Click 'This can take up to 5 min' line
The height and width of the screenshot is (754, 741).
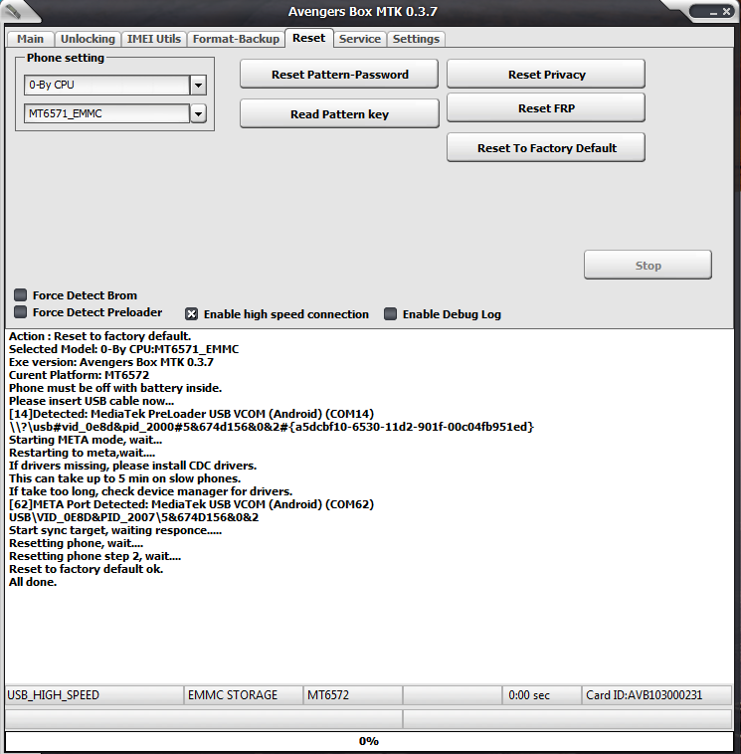pyautogui.click(x=125, y=478)
